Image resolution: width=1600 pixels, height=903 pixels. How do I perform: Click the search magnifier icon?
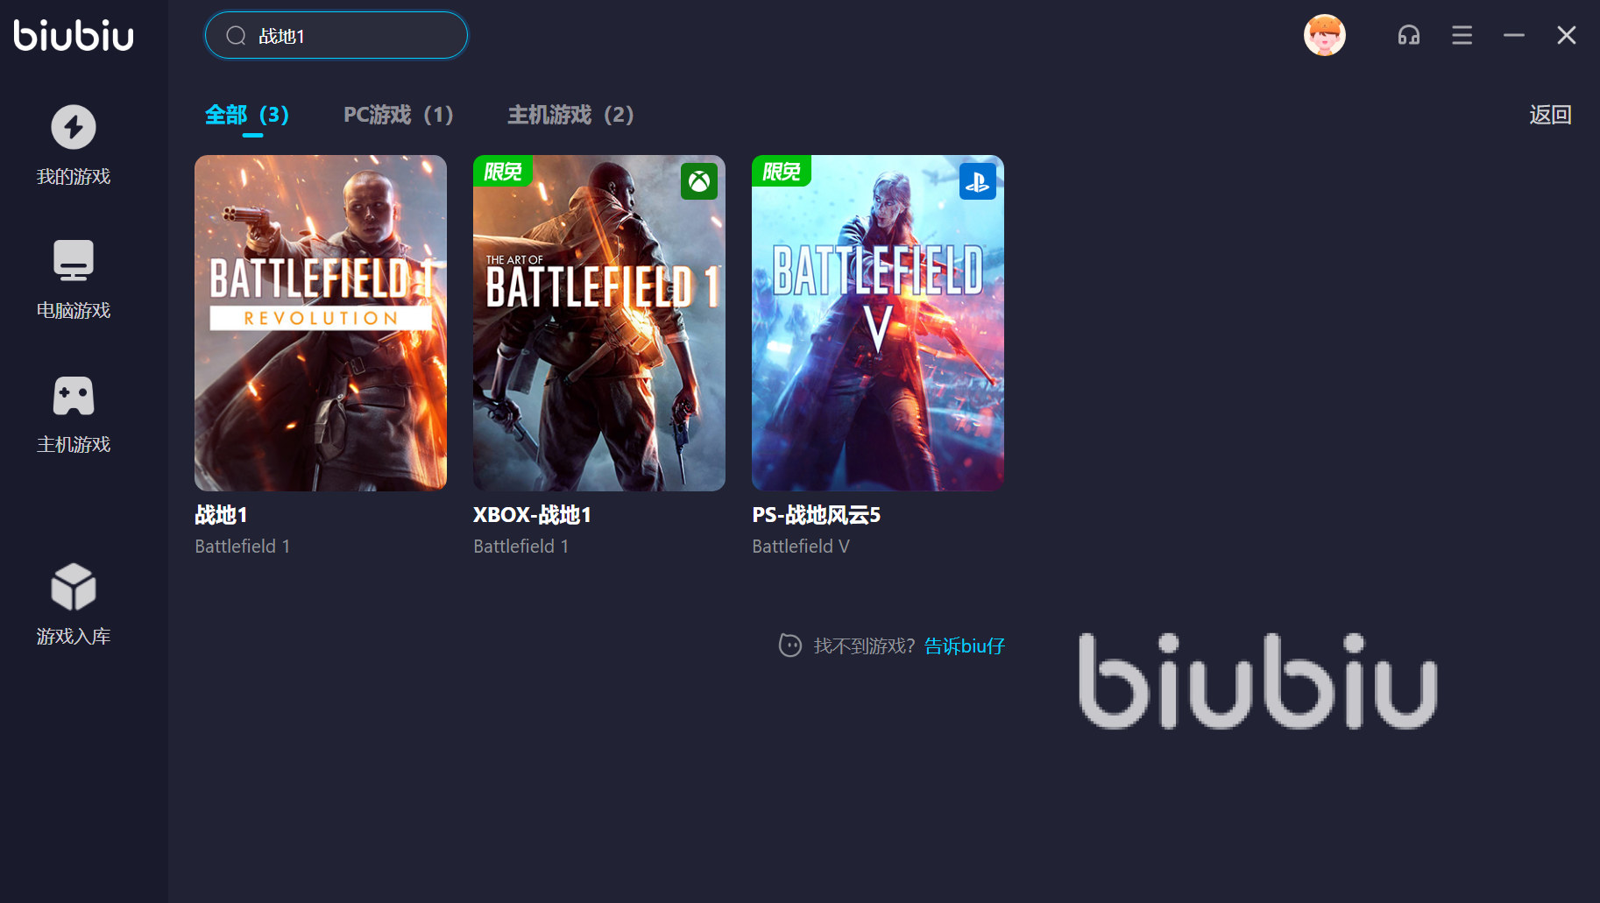[236, 36]
